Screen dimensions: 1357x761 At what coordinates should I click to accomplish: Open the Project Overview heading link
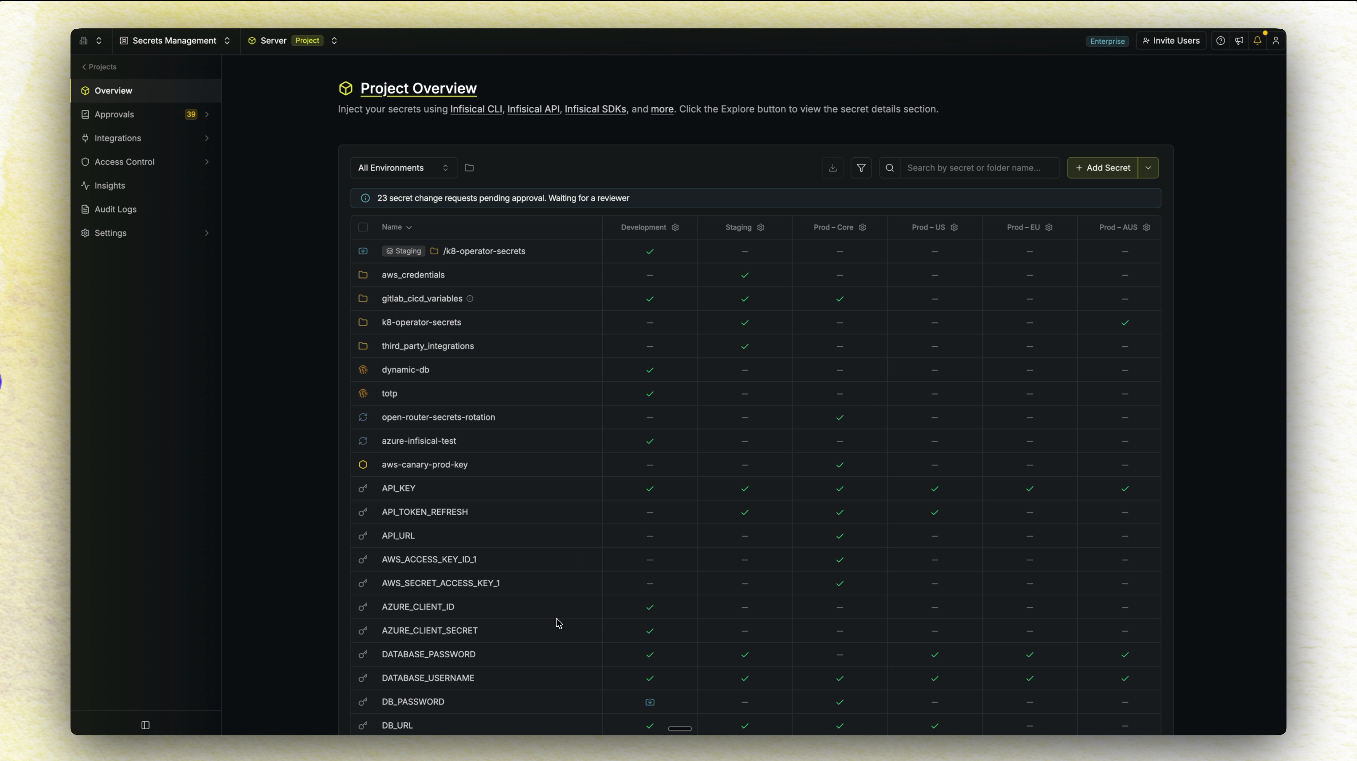tap(418, 89)
